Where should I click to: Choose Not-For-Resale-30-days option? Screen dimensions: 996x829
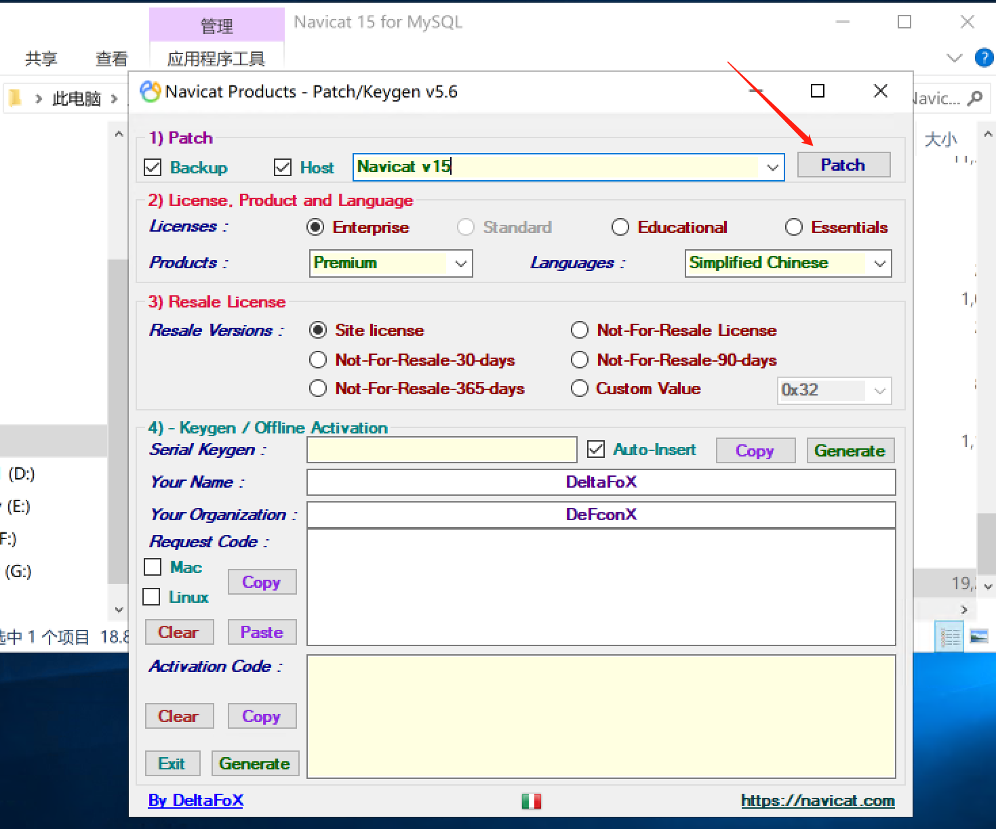point(318,360)
